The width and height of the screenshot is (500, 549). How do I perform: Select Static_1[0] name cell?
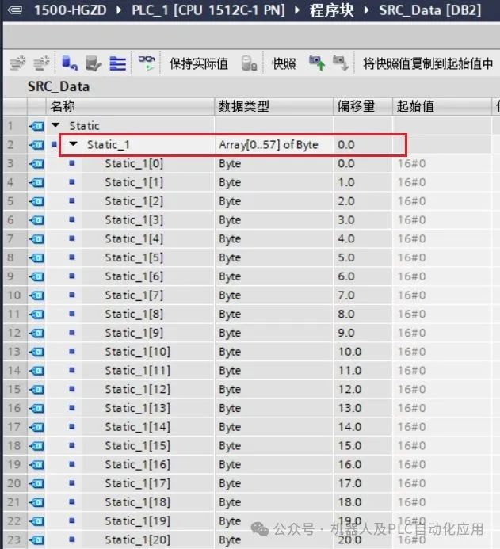click(x=148, y=163)
